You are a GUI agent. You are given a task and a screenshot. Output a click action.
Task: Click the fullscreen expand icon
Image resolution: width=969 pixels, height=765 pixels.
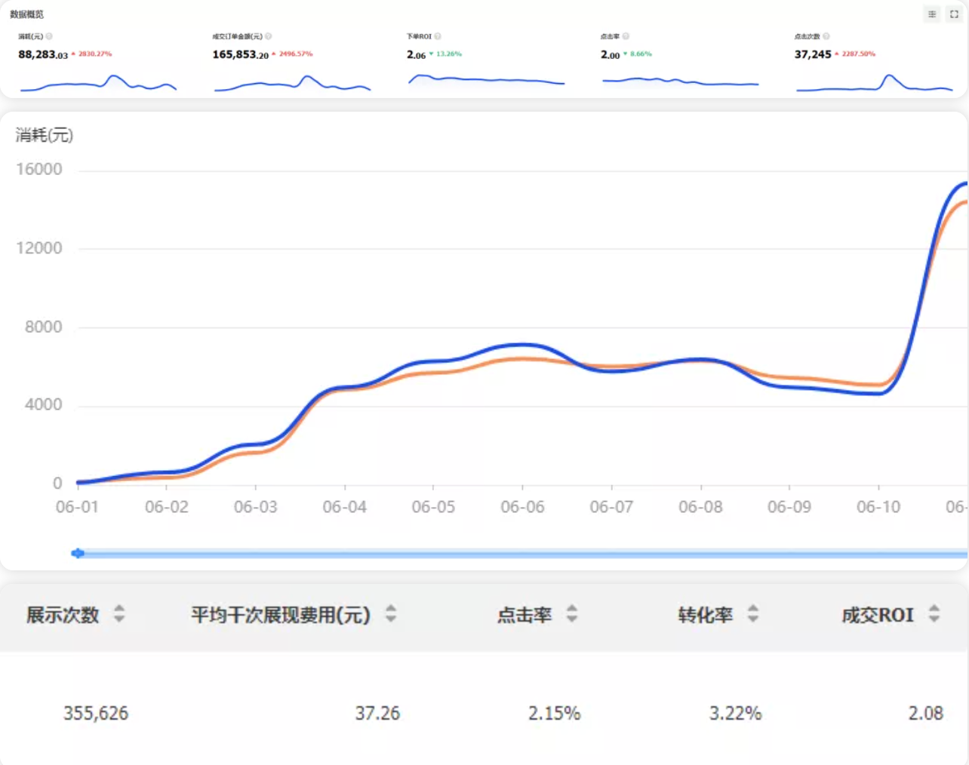pos(954,14)
